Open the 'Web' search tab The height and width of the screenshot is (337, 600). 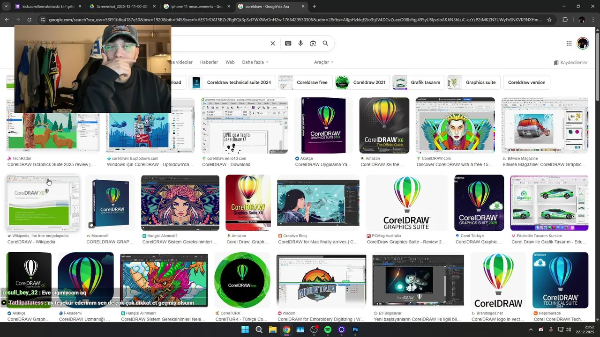coord(230,62)
